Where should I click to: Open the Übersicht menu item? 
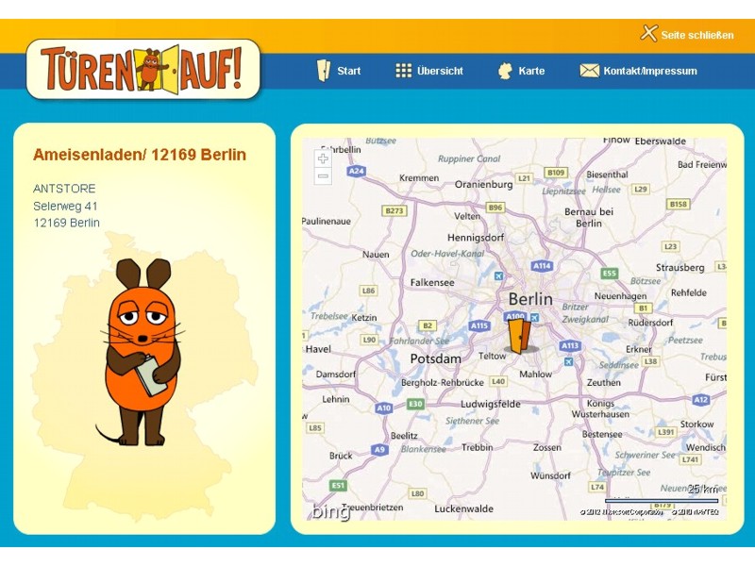[x=440, y=71]
